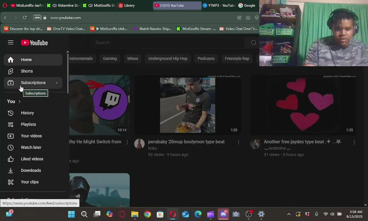Click the www.youtube.com address bar

(65, 18)
